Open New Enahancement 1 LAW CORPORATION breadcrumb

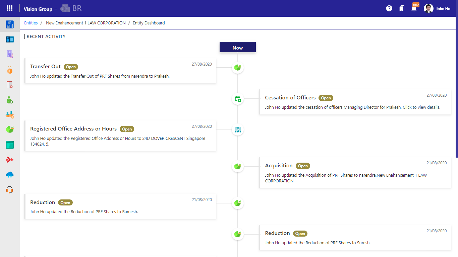click(x=86, y=23)
